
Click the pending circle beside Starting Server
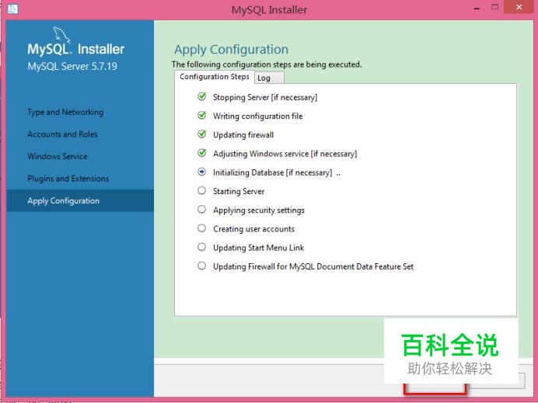(x=202, y=190)
